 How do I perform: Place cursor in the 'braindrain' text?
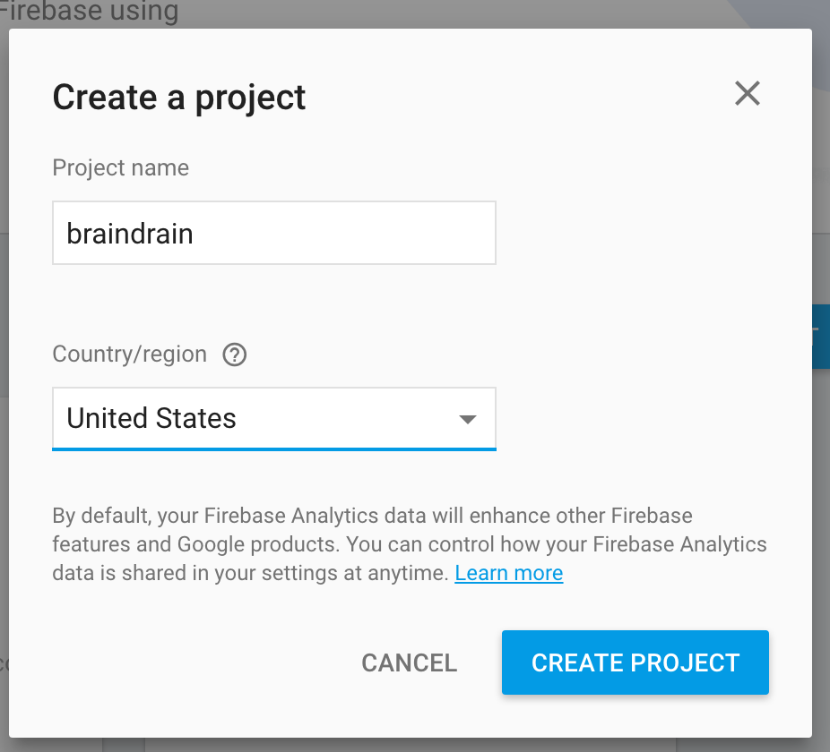[x=130, y=234]
